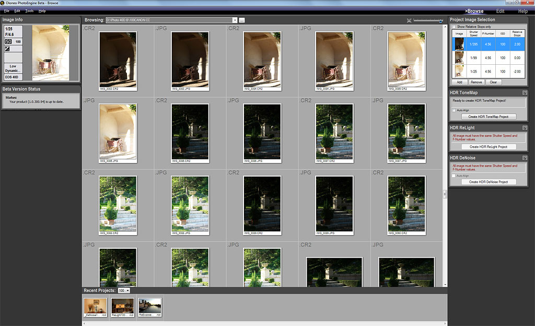
Task: Click the ISO icon in Image Info
Action: pyautogui.click(x=8, y=41)
